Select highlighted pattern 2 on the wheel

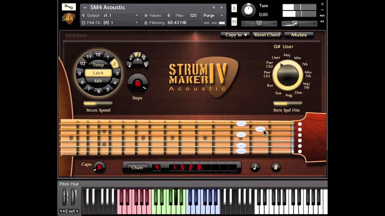pos(114,64)
